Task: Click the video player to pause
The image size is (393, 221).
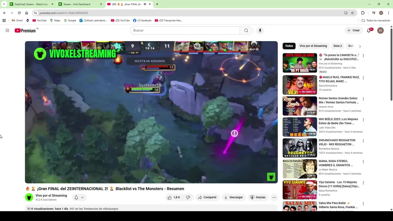Action: [151, 112]
